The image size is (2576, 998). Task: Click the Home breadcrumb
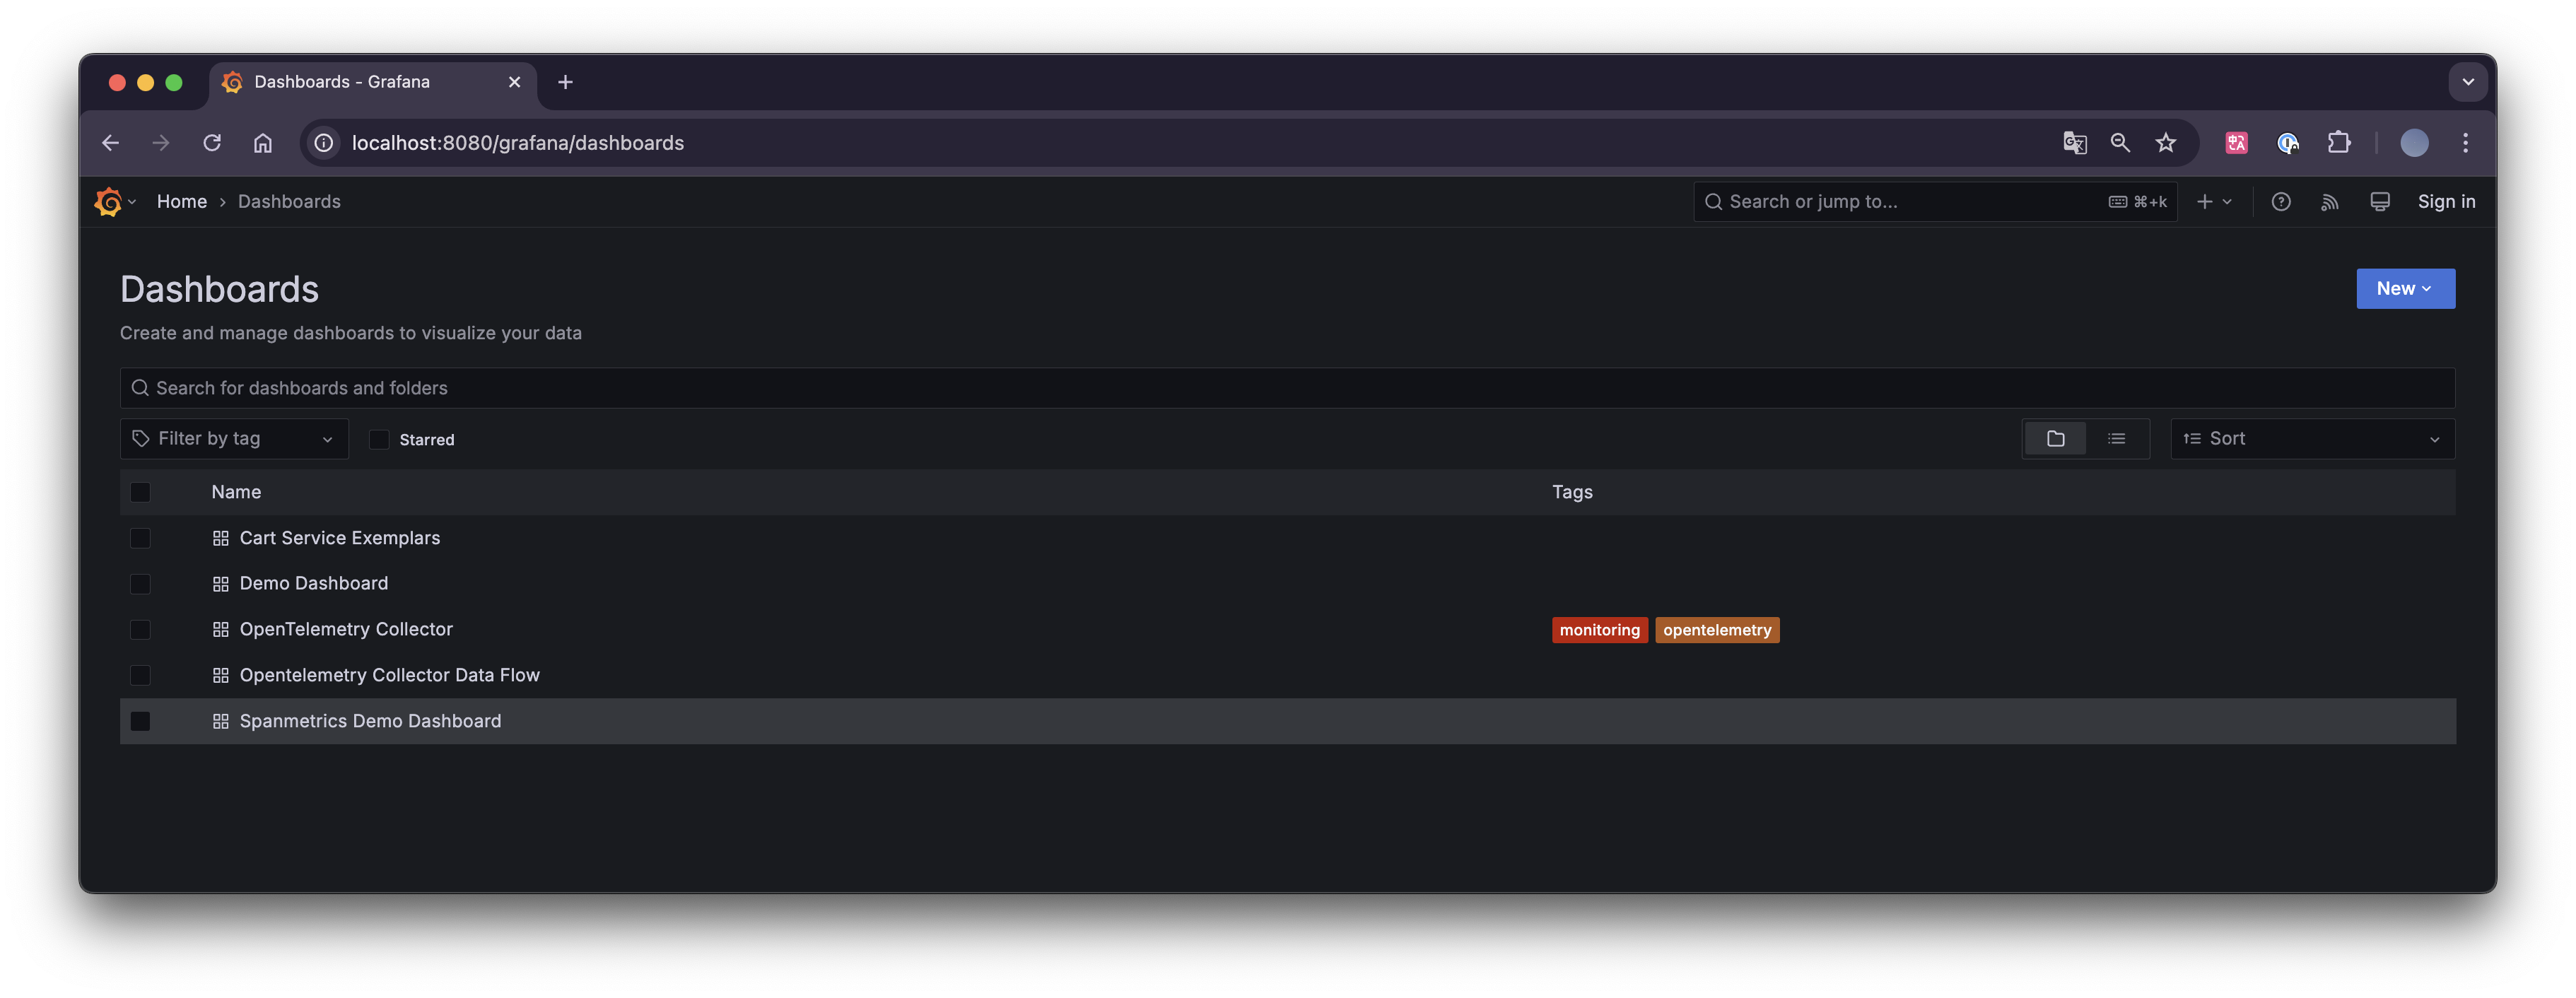point(182,202)
